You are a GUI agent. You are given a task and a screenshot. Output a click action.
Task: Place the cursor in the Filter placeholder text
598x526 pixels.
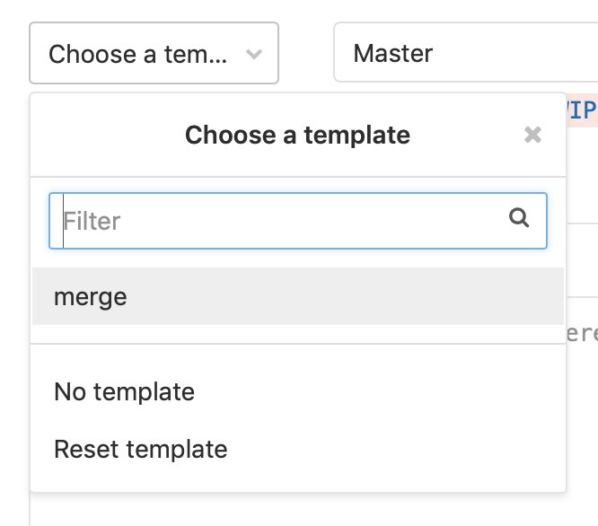pyautogui.click(x=92, y=221)
